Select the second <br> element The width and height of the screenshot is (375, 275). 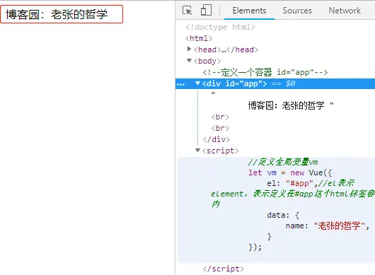[x=220, y=128]
